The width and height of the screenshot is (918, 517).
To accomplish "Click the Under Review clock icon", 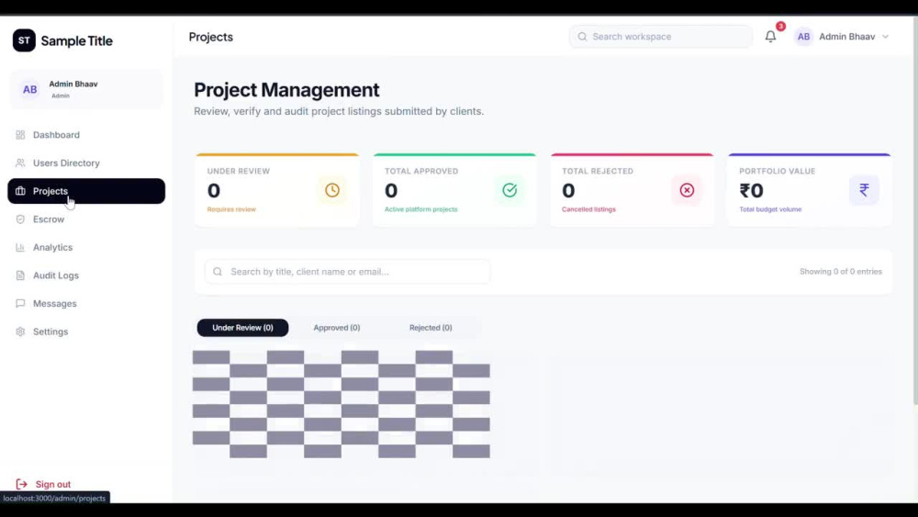I will click(332, 190).
